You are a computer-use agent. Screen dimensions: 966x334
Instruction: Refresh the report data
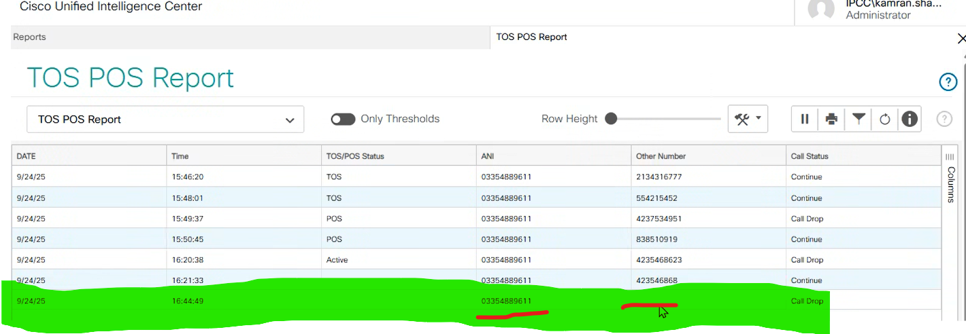(x=884, y=119)
